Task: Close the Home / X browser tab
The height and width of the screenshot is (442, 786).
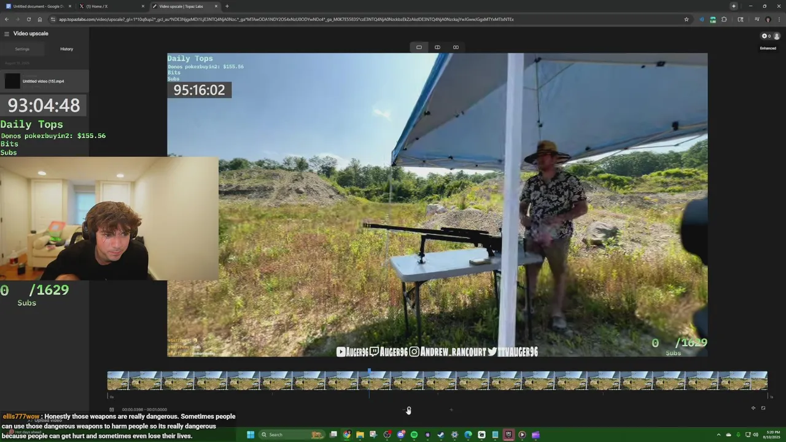Action: [x=143, y=6]
